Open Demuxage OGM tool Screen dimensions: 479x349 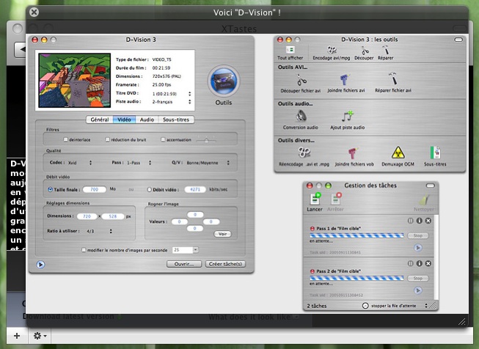tap(398, 153)
